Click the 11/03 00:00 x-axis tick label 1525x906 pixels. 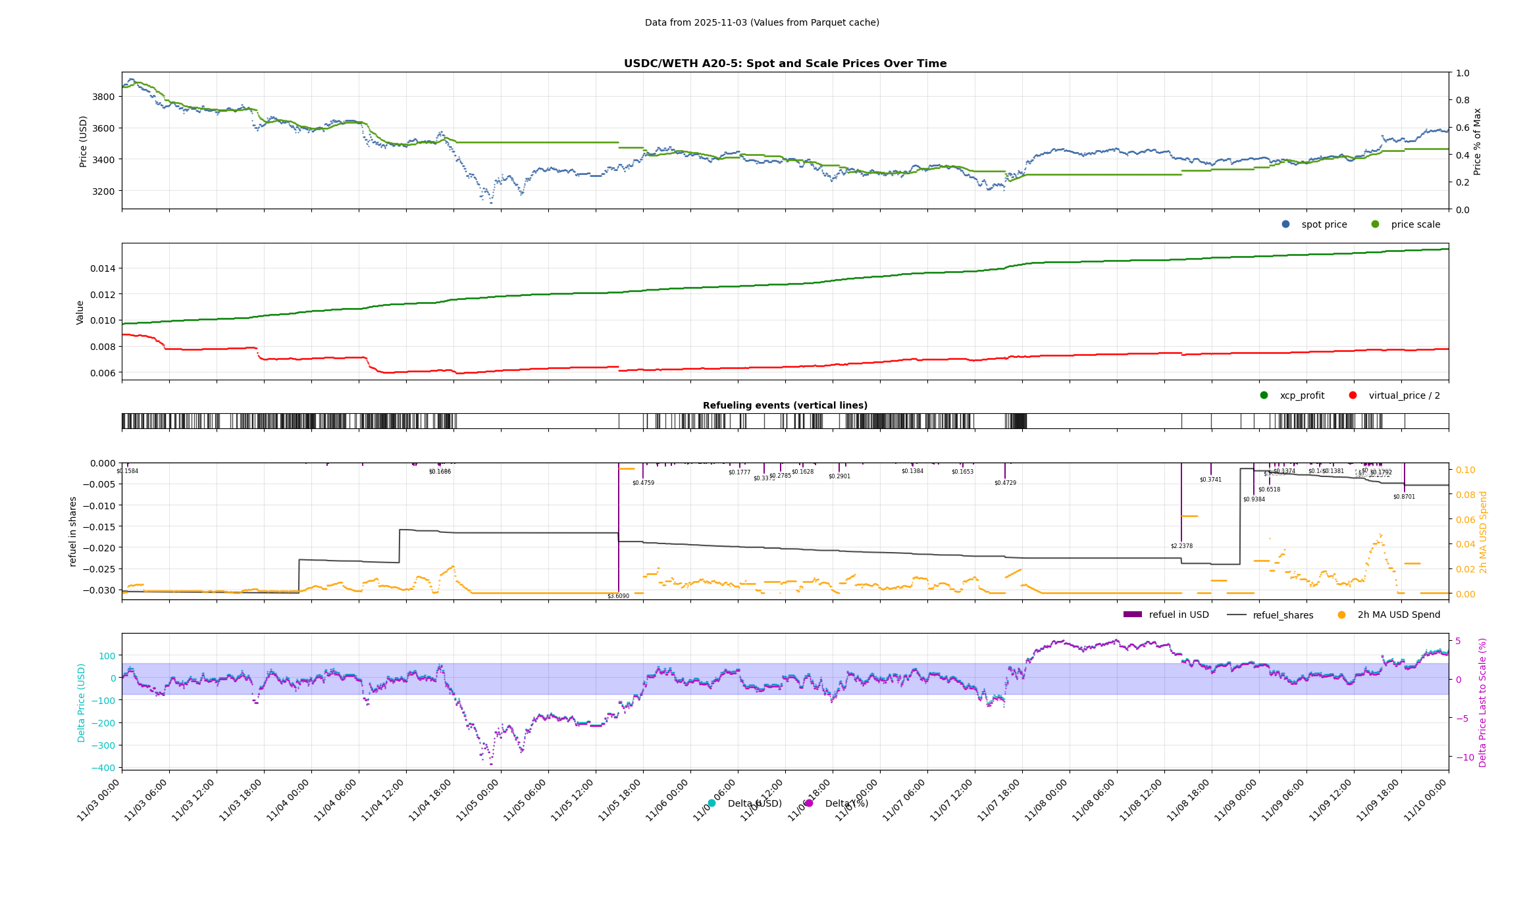tap(99, 800)
